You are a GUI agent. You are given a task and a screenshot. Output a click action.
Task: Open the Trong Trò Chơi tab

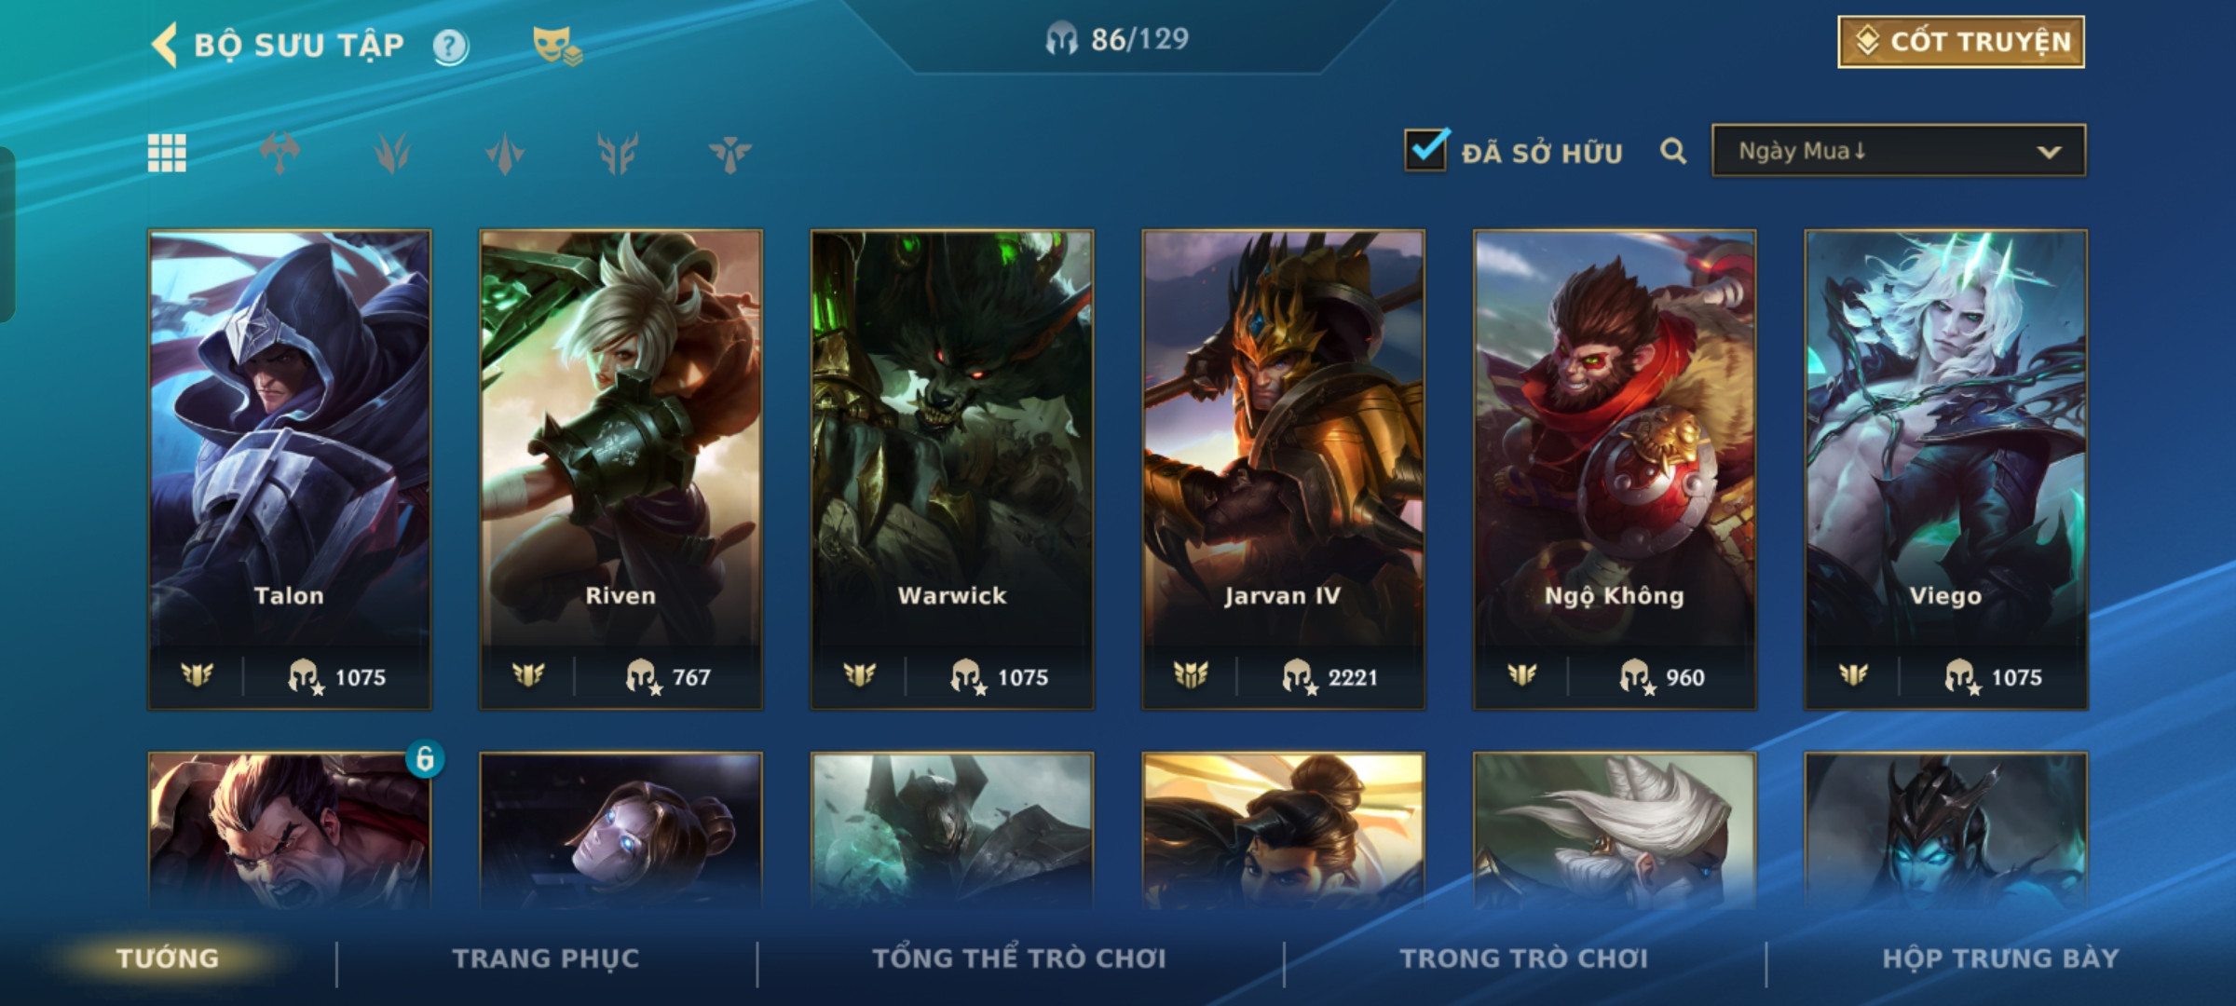point(1524,958)
